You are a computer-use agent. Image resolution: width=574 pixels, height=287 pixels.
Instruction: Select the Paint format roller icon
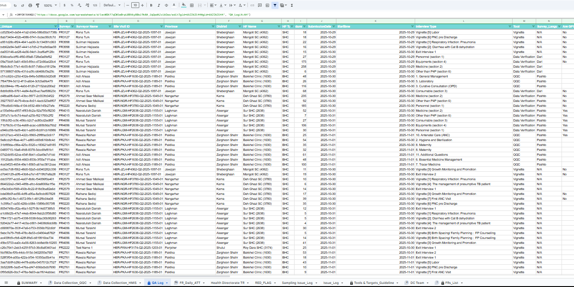[x=37, y=5]
